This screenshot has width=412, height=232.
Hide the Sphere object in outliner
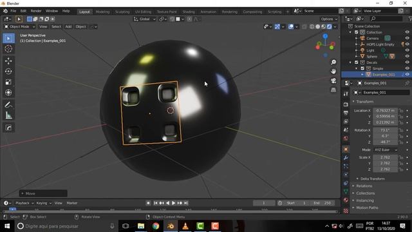click(407, 56)
